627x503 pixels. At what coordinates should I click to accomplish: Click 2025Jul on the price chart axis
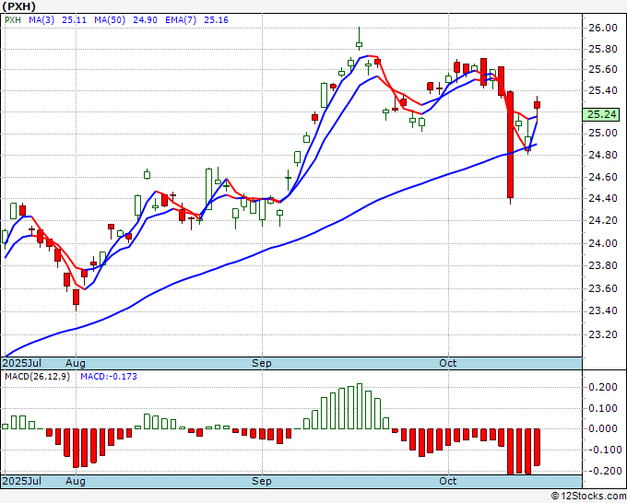click(22, 363)
